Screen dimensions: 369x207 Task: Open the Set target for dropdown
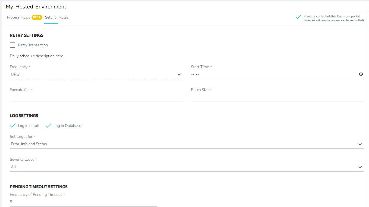360,144
